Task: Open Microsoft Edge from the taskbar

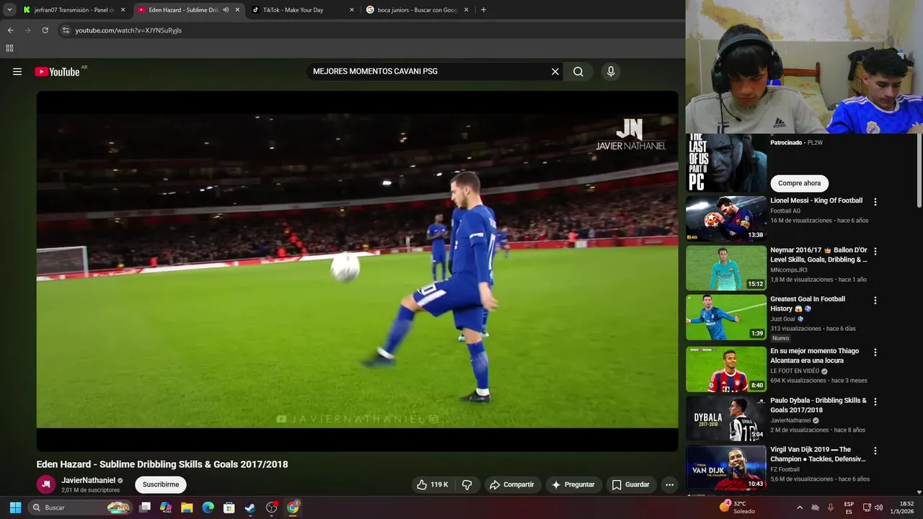Action: point(208,507)
